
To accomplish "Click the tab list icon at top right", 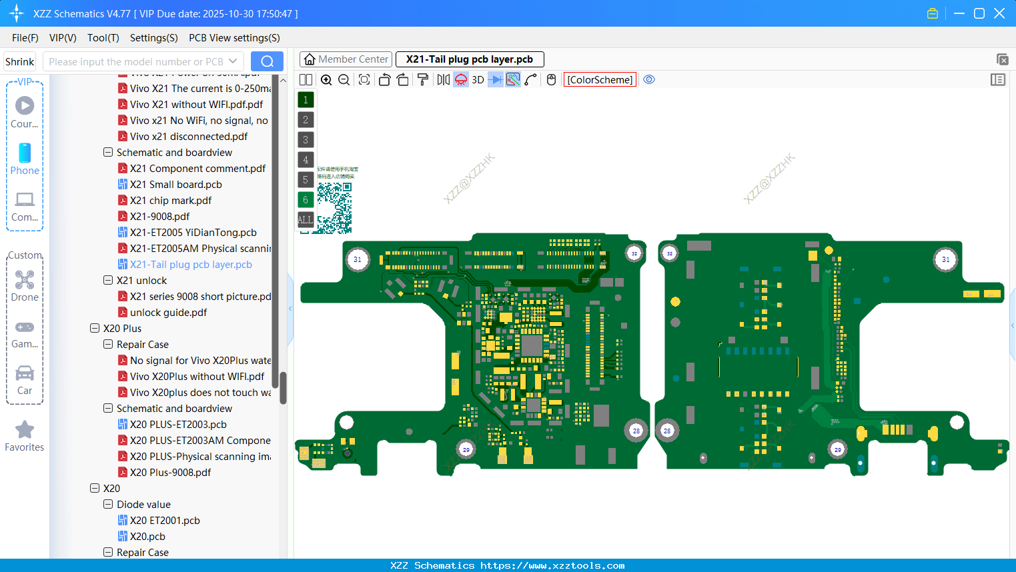I will click(1002, 59).
